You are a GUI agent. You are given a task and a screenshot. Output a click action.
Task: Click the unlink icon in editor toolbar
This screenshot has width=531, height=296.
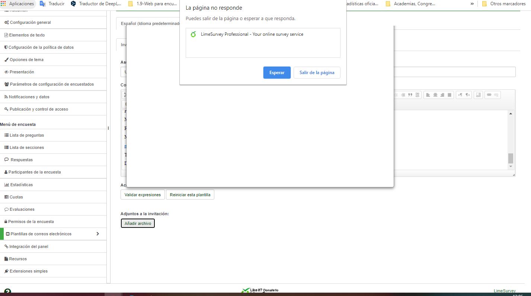point(496,95)
